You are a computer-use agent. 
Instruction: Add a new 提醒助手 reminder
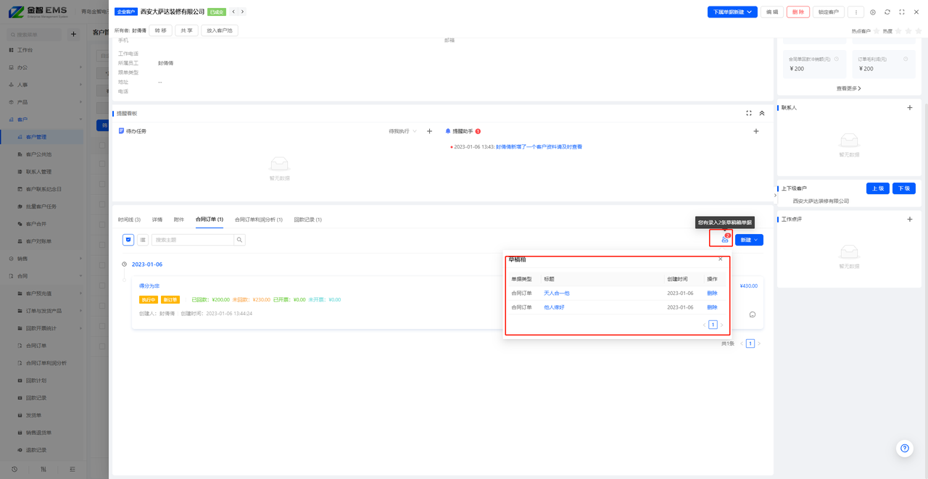click(x=756, y=131)
